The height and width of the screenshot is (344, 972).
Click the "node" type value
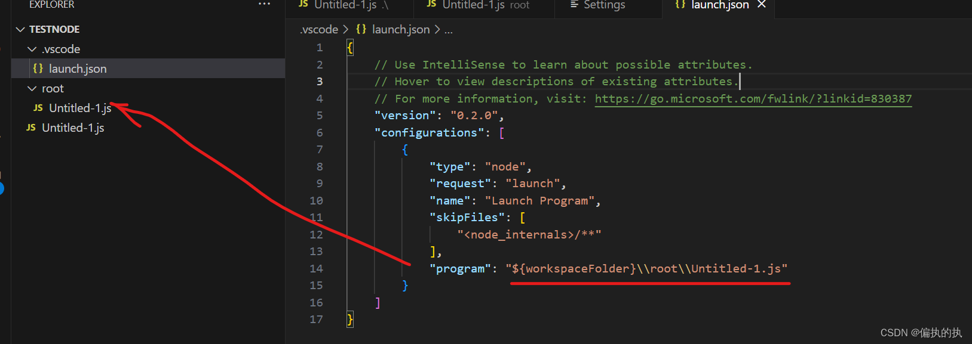(505, 166)
